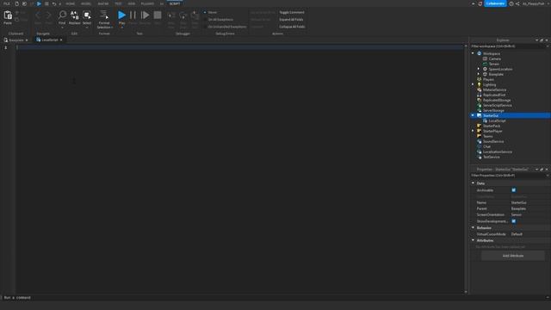The height and width of the screenshot is (310, 551).
Task: Switch to the MODEL ribbon tab
Action: pos(86,3)
